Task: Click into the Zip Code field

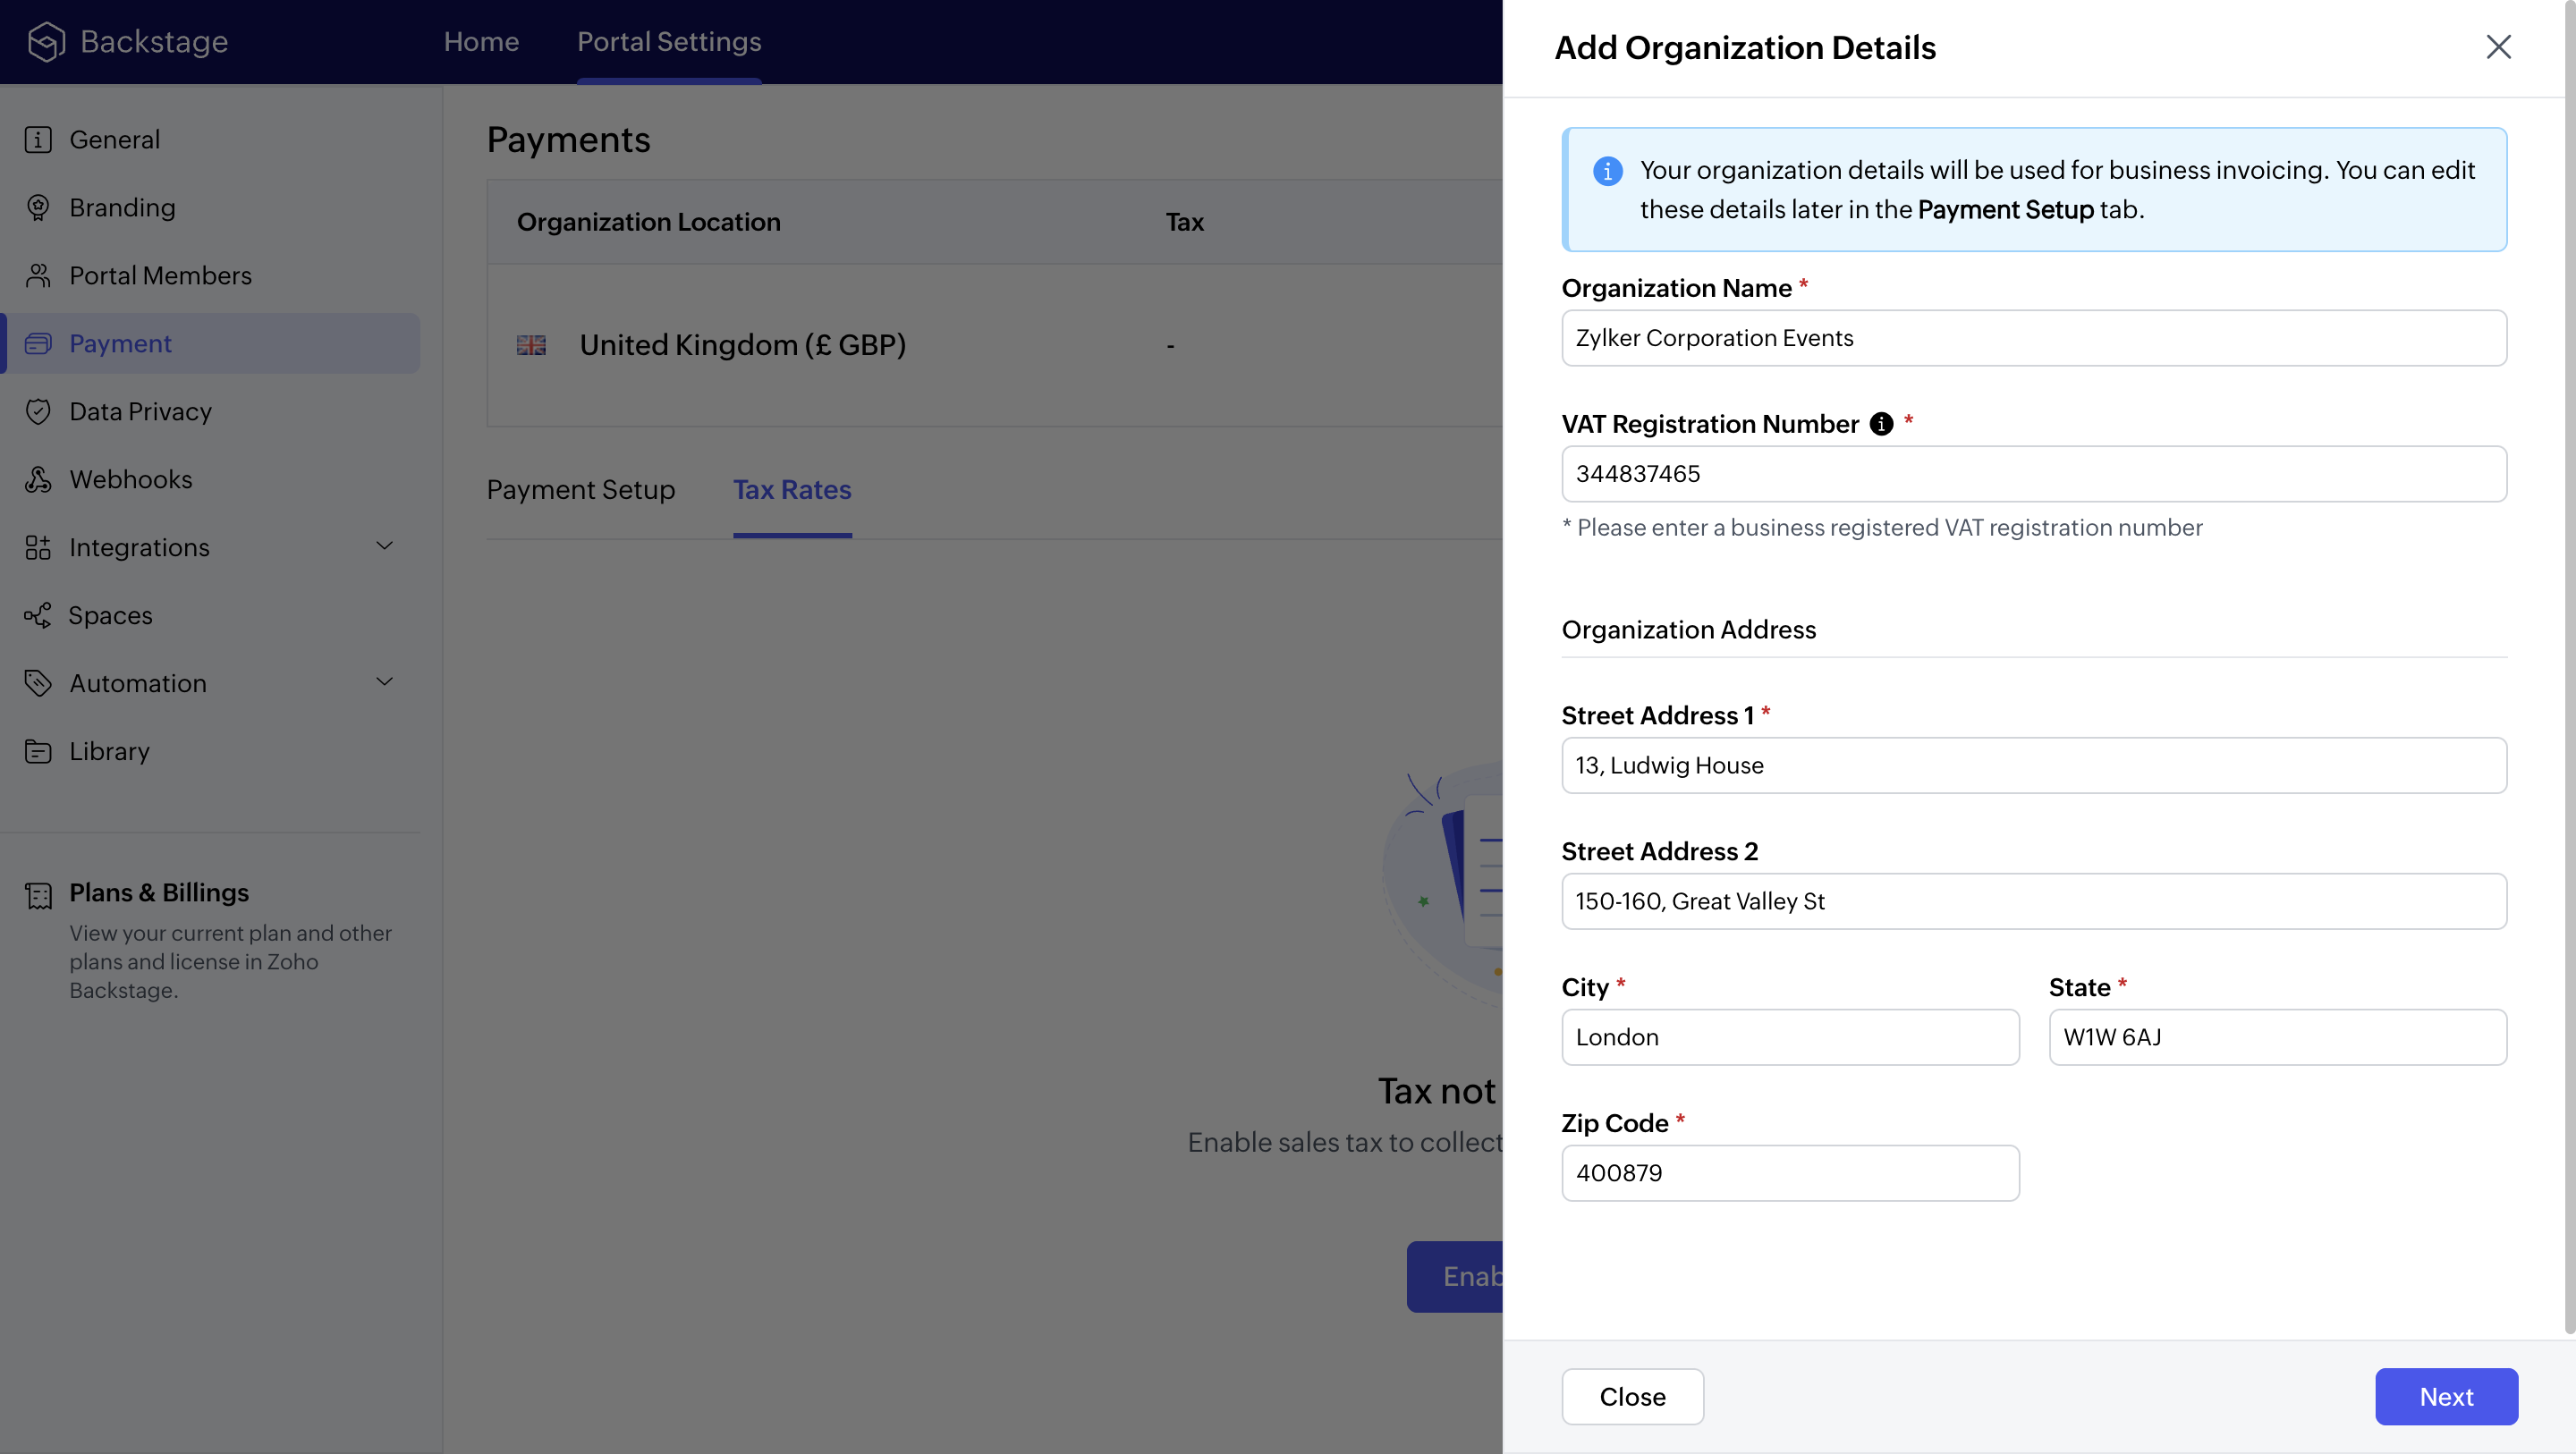Action: [x=1789, y=1173]
